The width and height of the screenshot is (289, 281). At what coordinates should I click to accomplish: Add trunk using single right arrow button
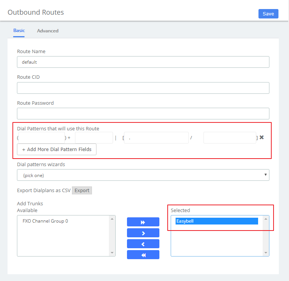click(143, 233)
